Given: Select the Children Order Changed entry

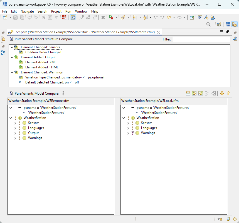Looking at the screenshot, I should point(43,52).
